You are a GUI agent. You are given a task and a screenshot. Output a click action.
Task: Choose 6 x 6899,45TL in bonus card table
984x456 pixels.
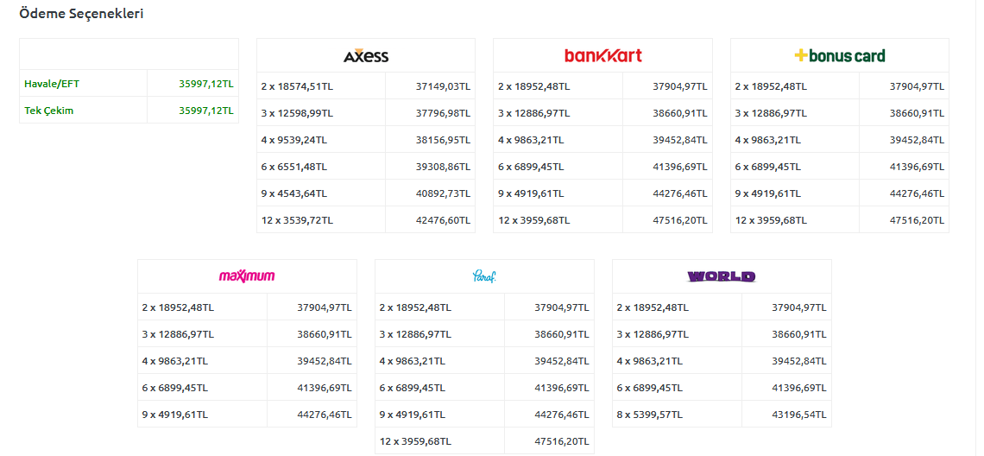tap(768, 167)
